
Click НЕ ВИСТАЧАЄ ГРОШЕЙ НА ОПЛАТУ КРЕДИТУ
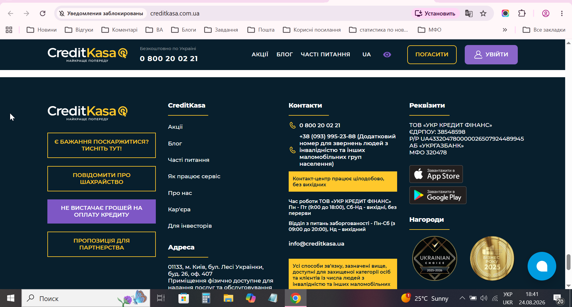click(x=102, y=211)
